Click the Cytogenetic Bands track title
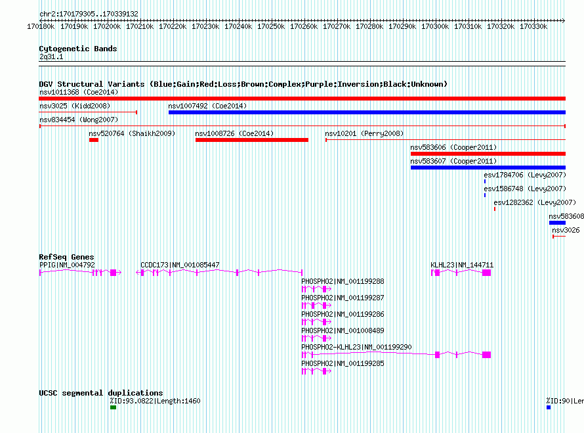 point(78,49)
